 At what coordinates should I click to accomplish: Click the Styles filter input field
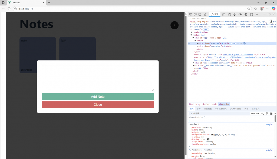tap(219, 114)
